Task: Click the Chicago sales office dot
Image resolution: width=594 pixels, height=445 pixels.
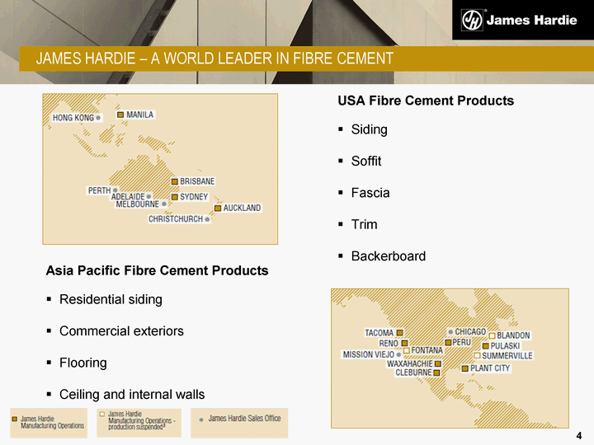Action: pyautogui.click(x=450, y=331)
